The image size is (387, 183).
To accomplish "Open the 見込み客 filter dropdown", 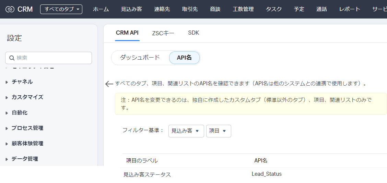I will 186,131.
